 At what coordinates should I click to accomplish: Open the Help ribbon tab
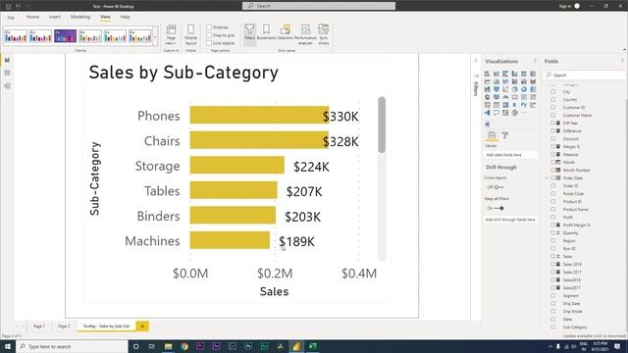pos(125,17)
